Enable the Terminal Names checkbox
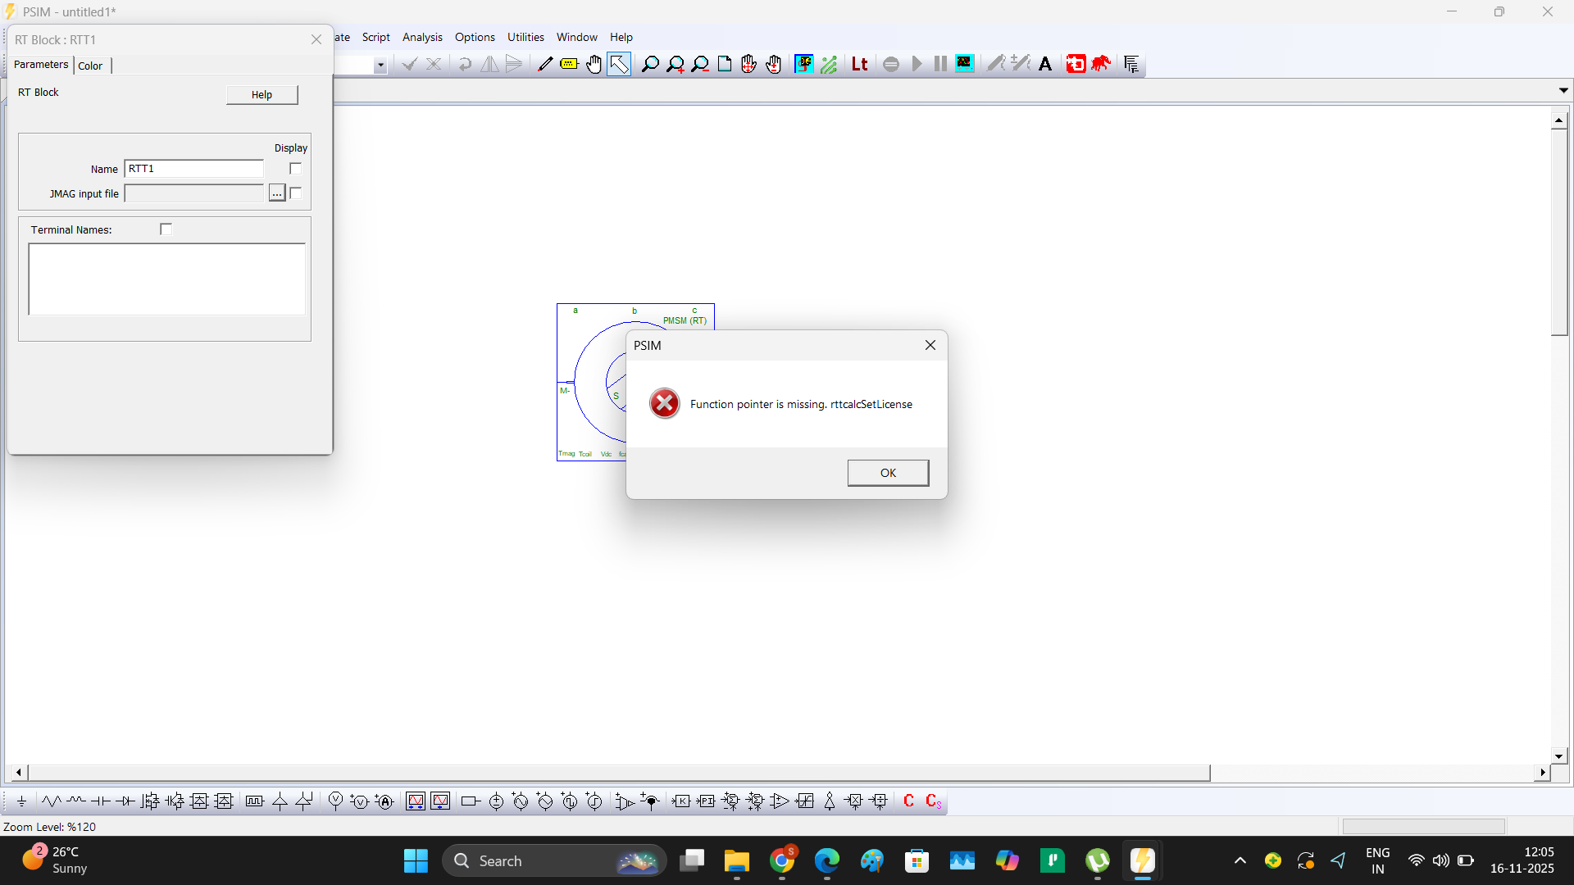This screenshot has height=885, width=1574. click(x=166, y=229)
